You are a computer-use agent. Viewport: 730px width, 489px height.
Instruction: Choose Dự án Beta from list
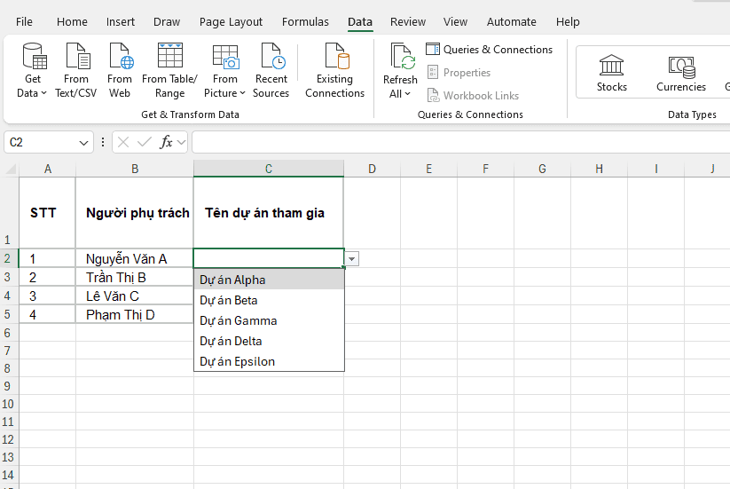point(269,300)
